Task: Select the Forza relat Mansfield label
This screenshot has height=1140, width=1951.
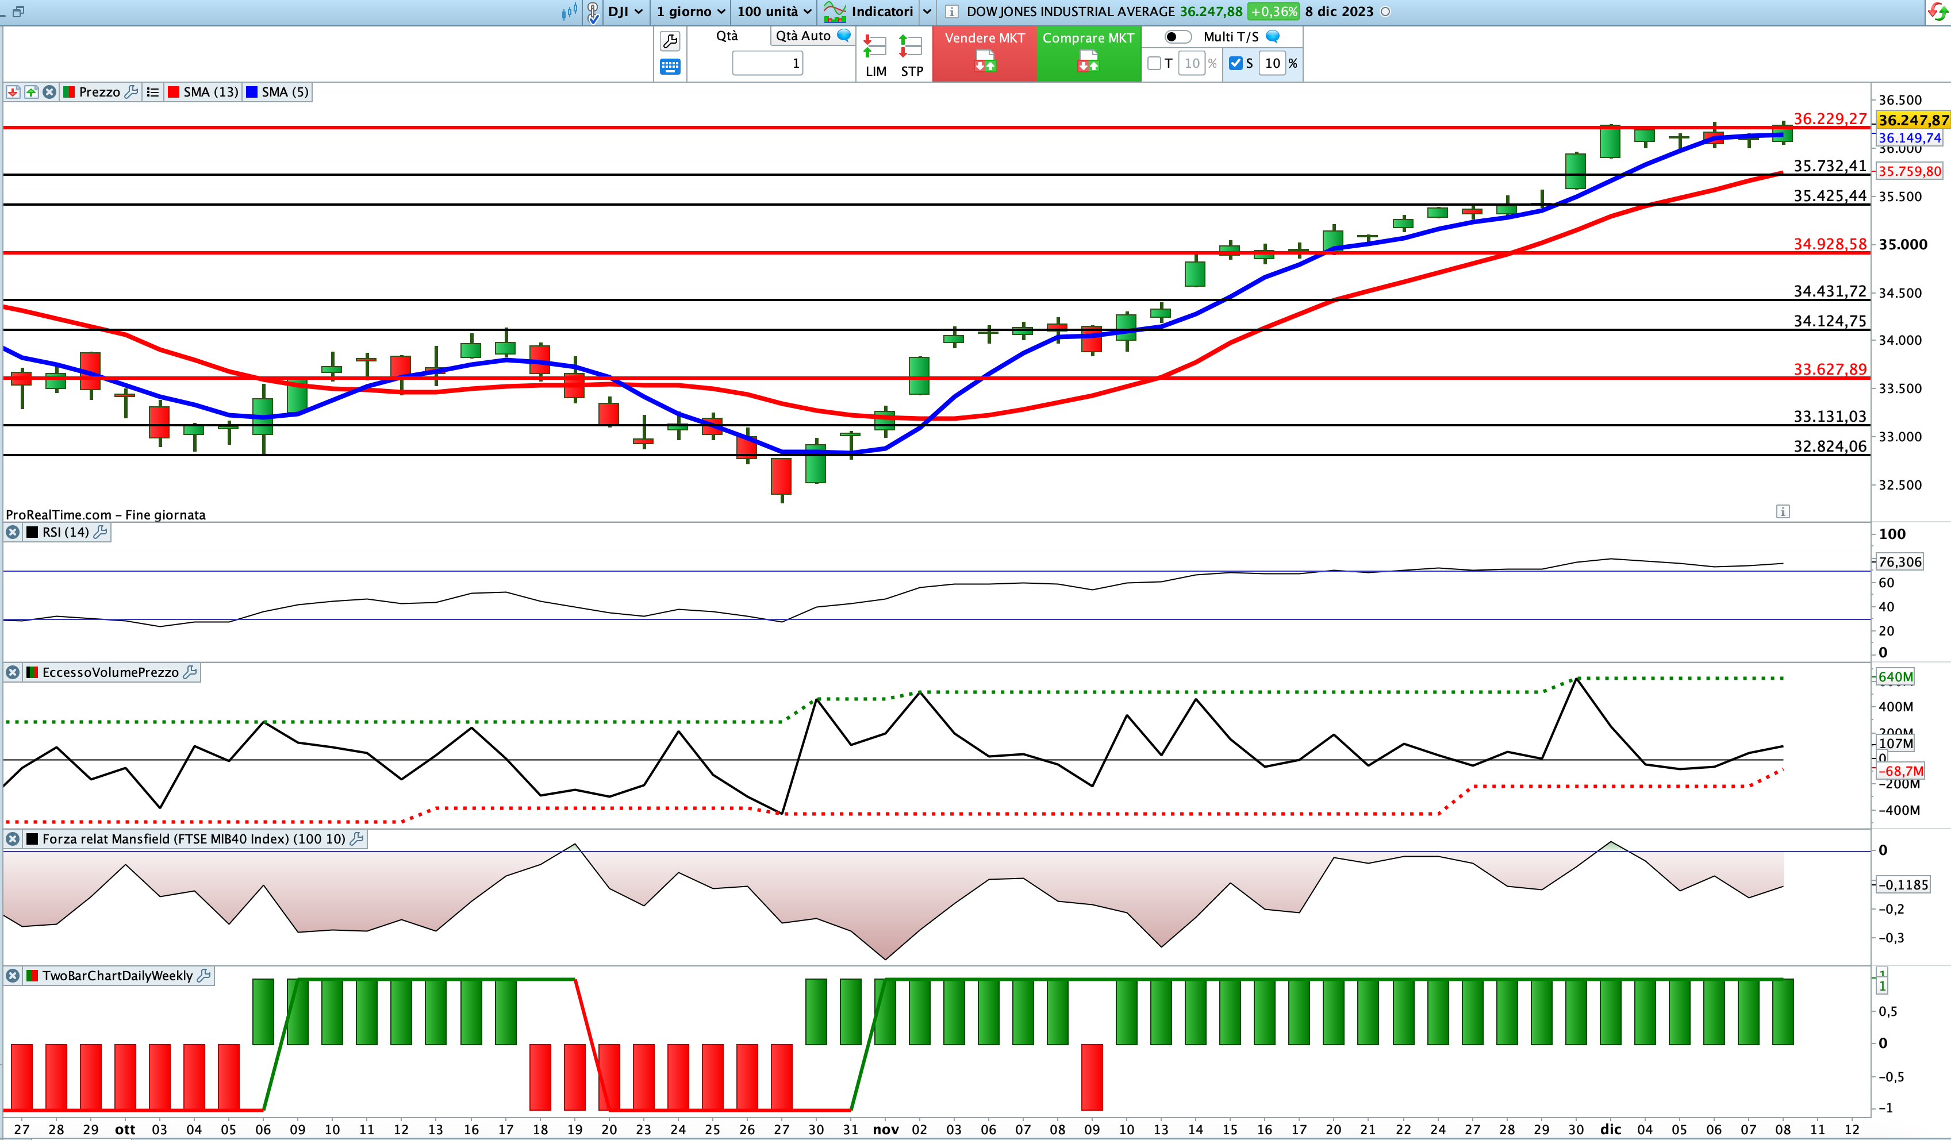Action: point(194,839)
